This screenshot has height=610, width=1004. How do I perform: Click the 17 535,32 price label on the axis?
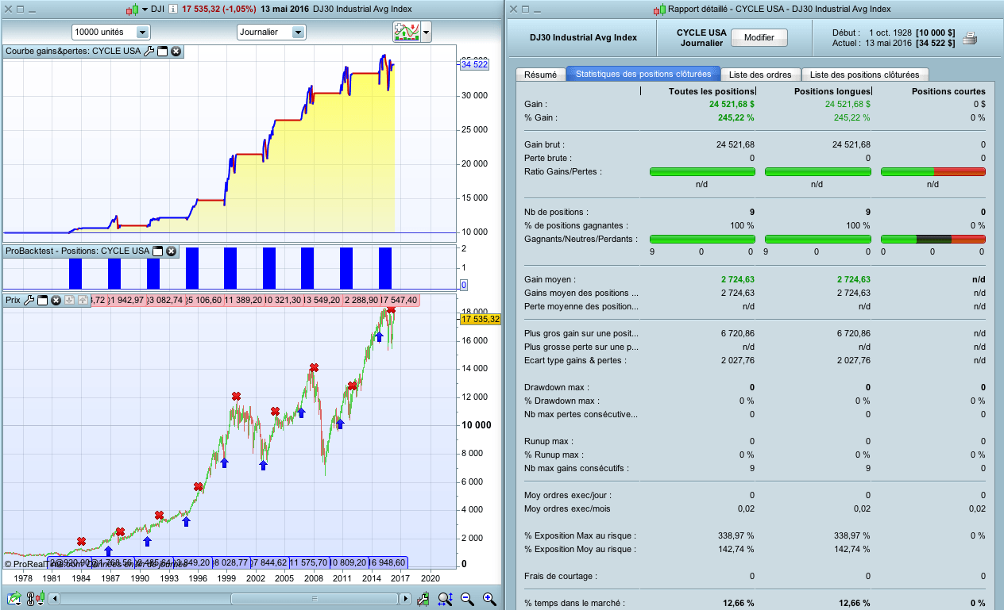pyautogui.click(x=481, y=319)
